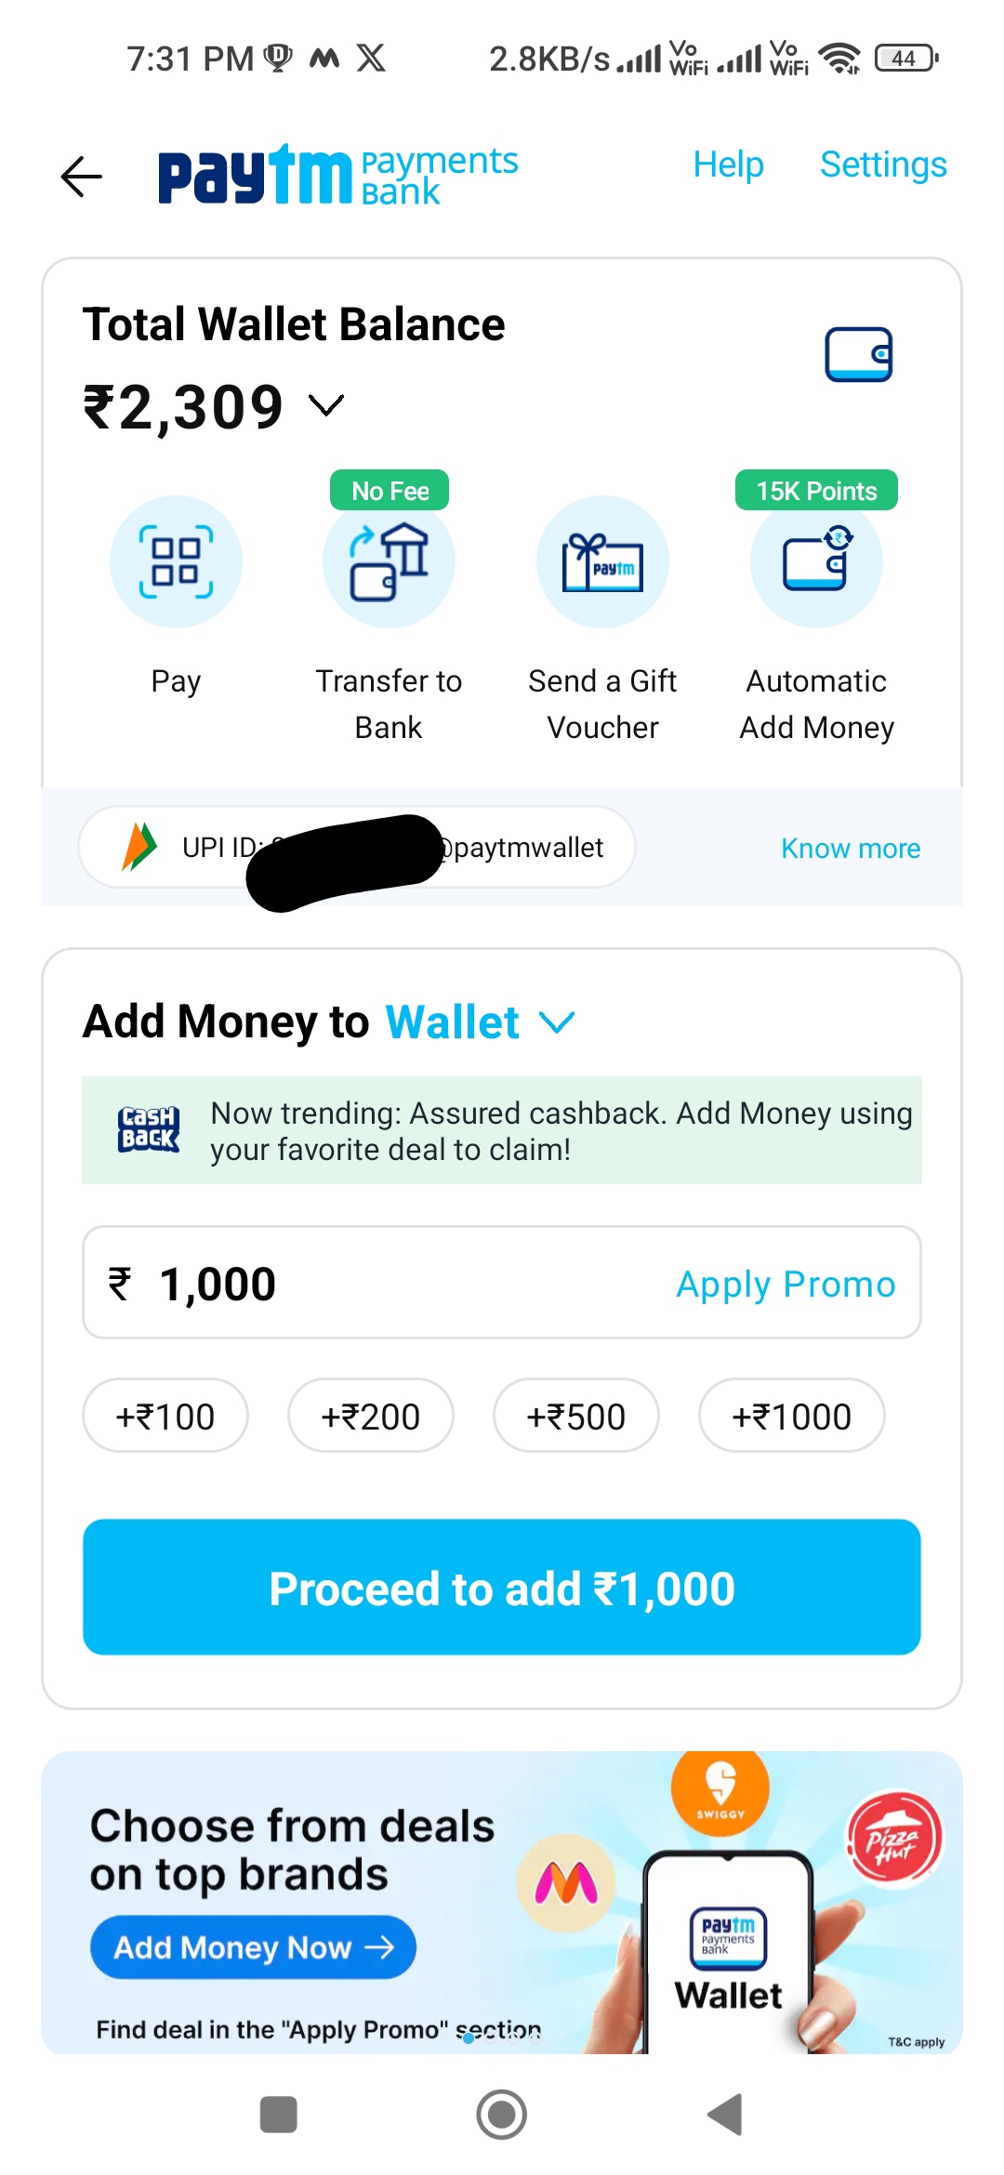Open the Help menu
This screenshot has width=1004, height=2175.
(728, 165)
